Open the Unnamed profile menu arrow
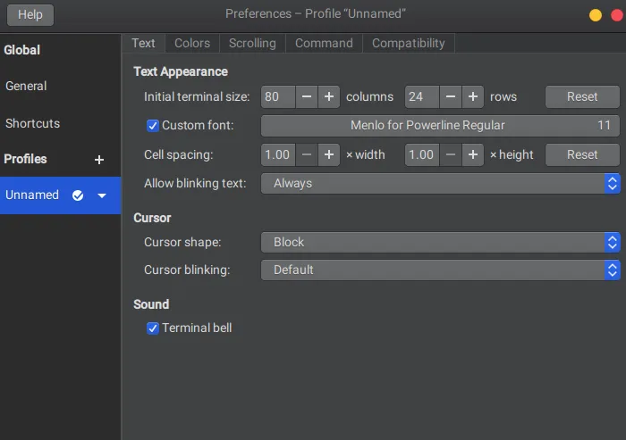626x440 pixels. click(x=102, y=195)
